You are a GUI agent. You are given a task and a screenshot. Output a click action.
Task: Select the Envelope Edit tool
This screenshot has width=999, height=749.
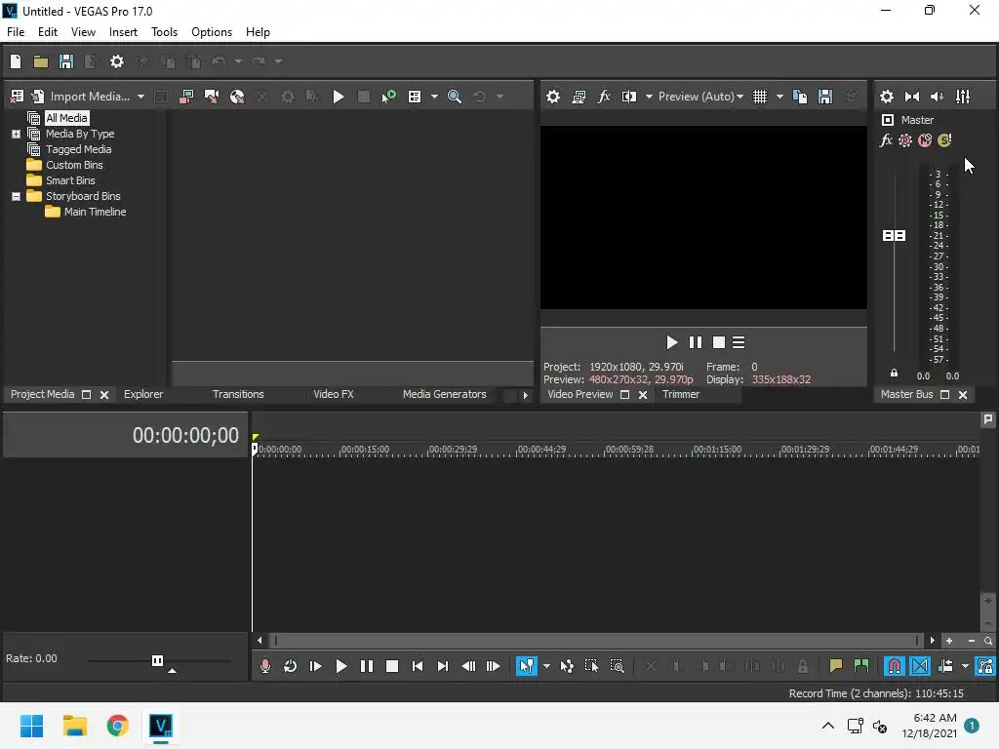(567, 666)
